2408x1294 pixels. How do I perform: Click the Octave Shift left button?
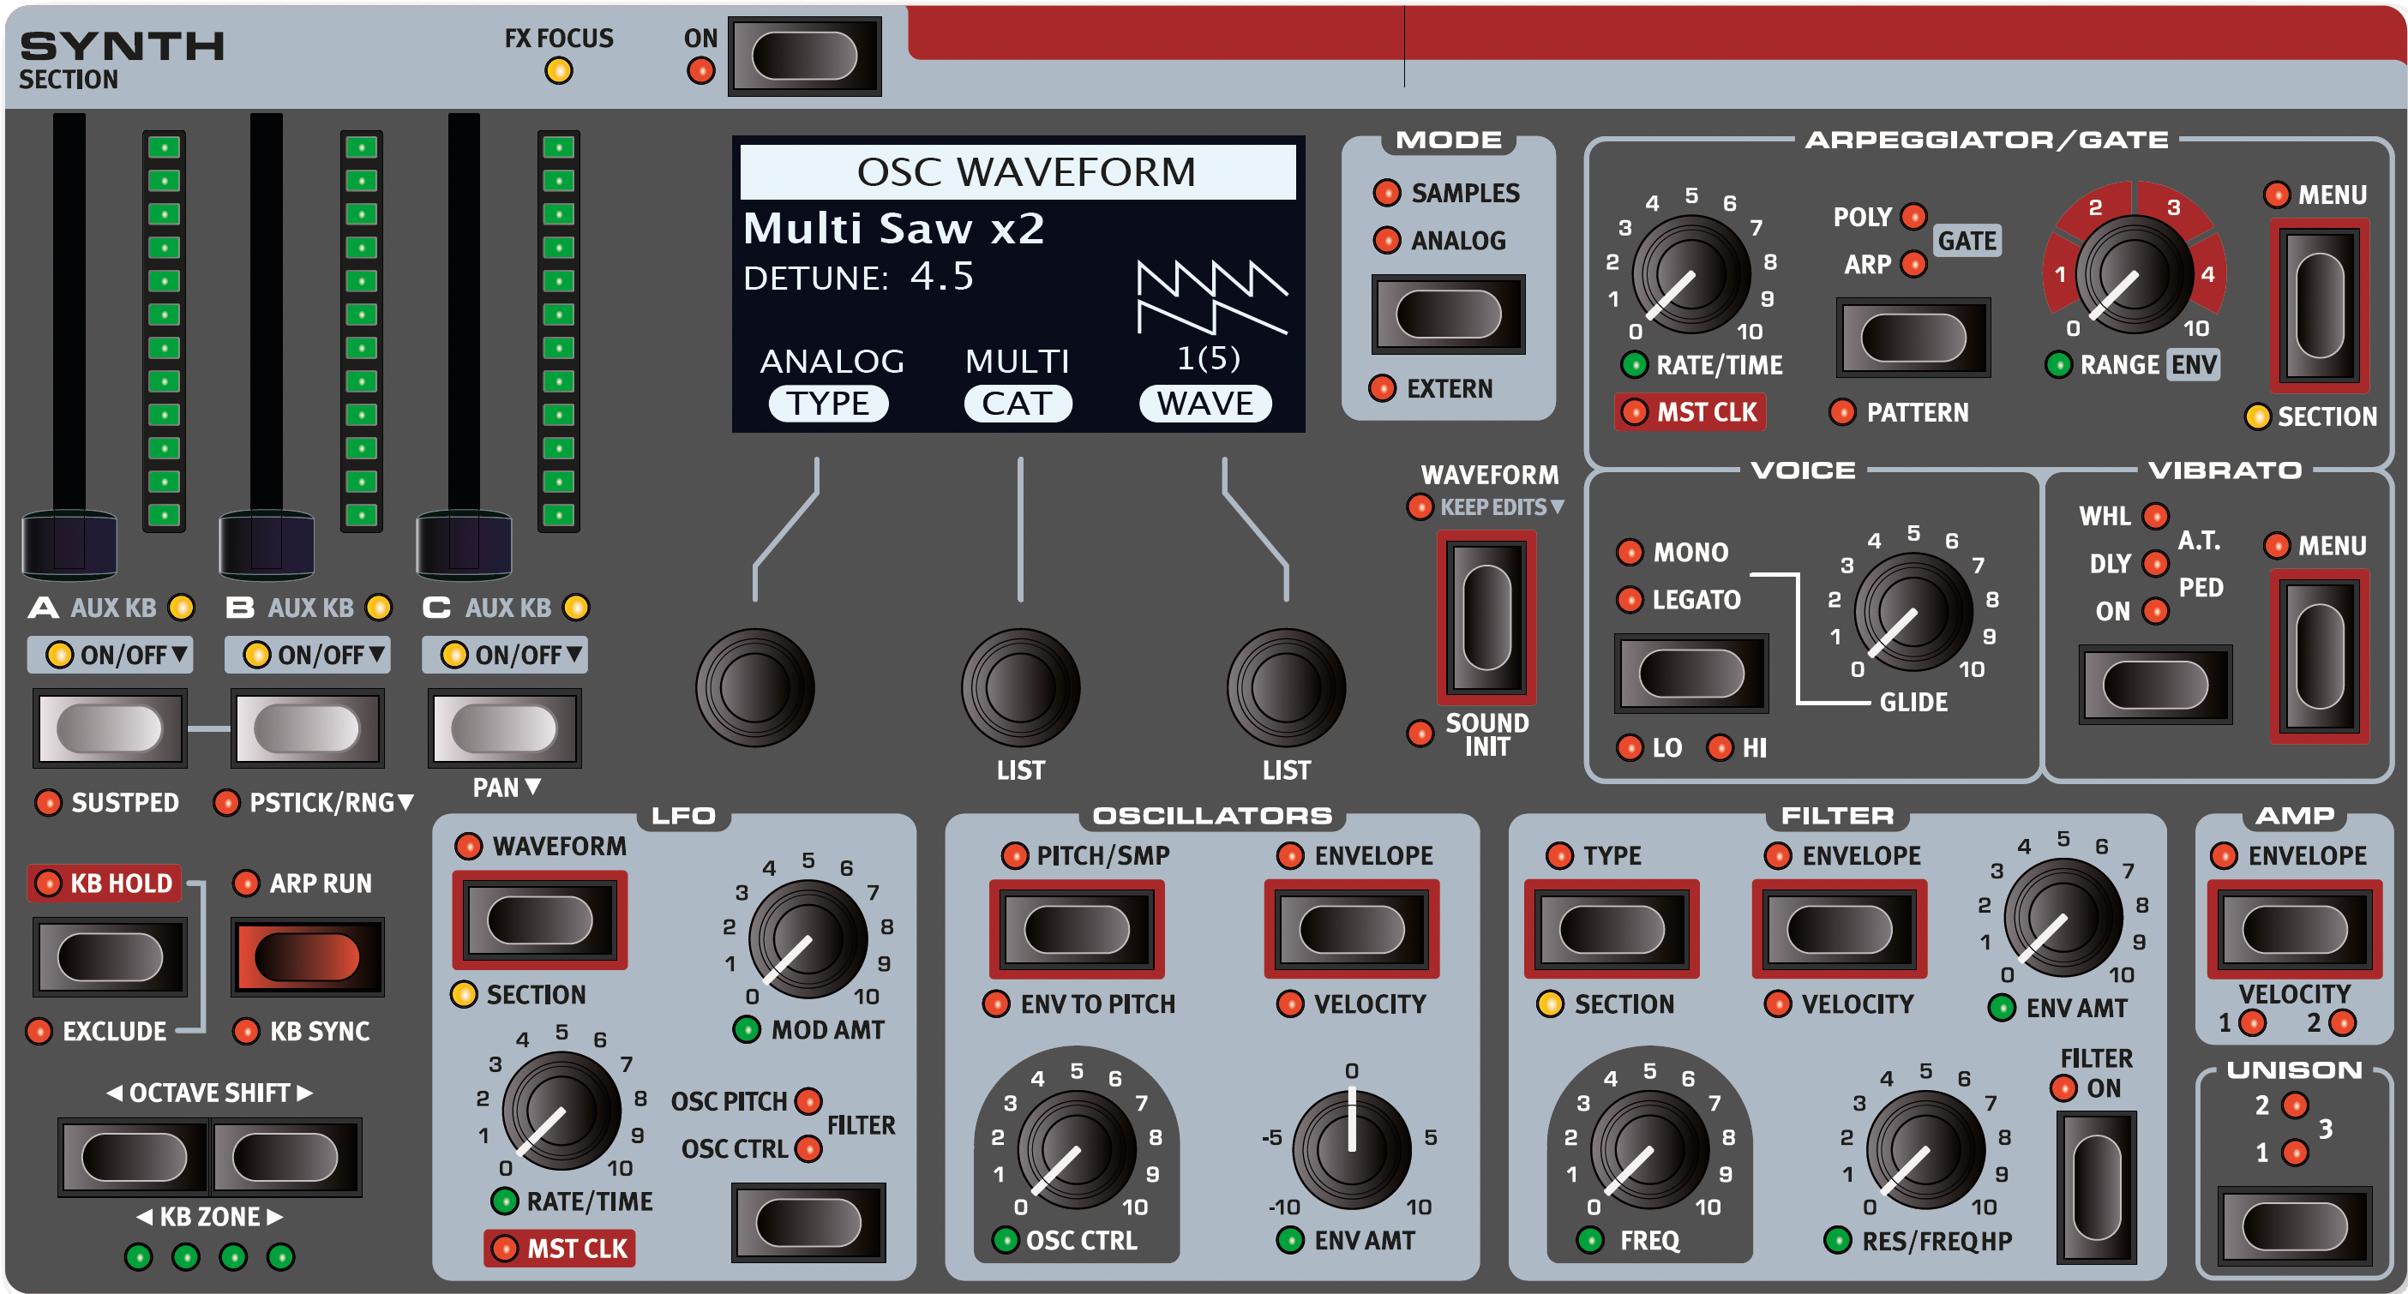click(x=134, y=1158)
